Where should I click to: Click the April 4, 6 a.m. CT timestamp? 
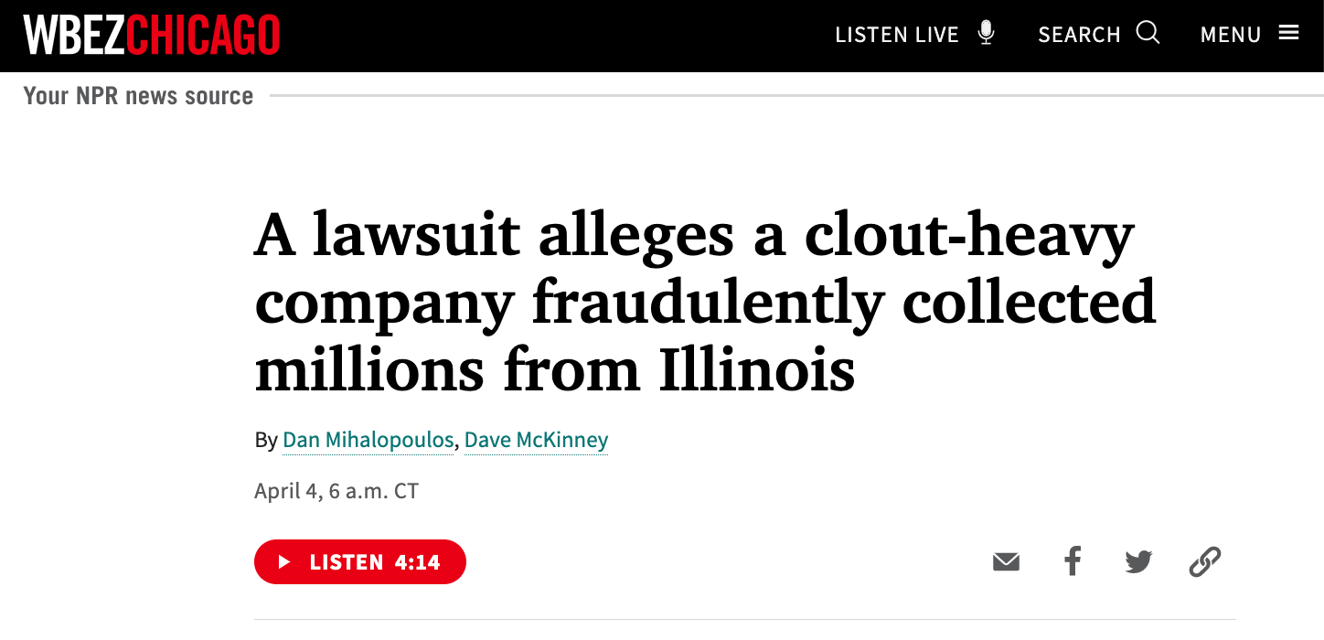[336, 491]
